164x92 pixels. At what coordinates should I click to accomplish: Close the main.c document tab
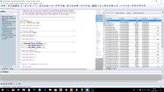point(14,8)
